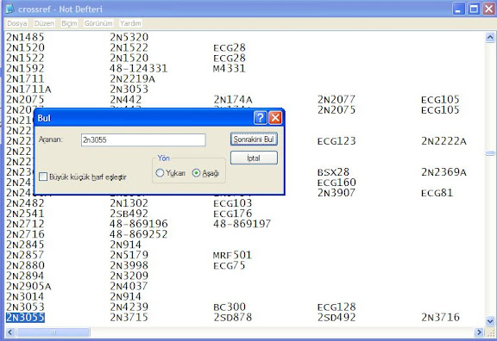Click vertical scrollbar down arrow
497x341 pixels.
click(490, 321)
